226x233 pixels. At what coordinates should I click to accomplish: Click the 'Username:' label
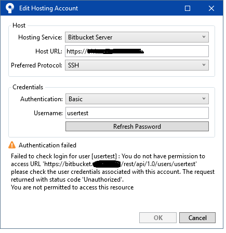click(48, 113)
